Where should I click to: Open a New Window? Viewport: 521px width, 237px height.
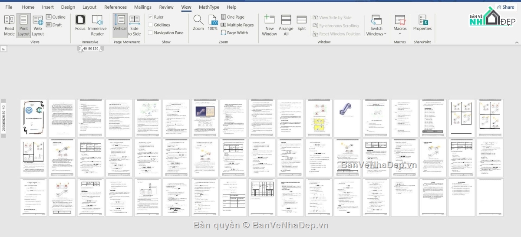[270, 25]
